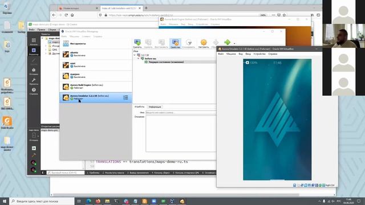Open the Problems output pane in Qt Creator

pos(93,173)
